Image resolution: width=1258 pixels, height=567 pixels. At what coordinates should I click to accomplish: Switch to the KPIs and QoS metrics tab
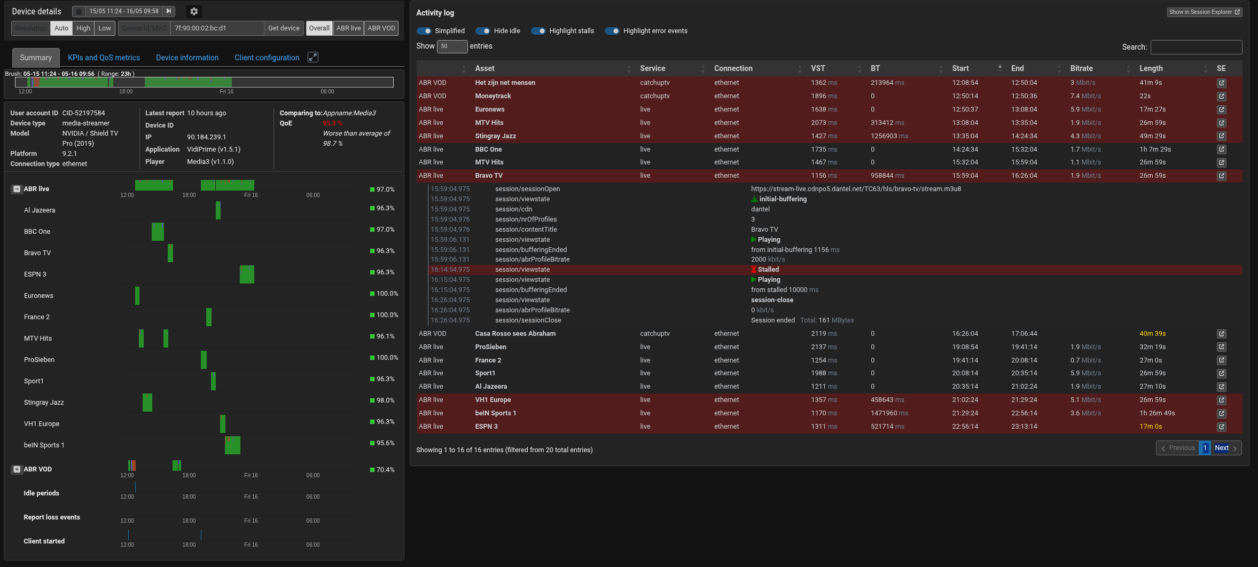click(104, 57)
